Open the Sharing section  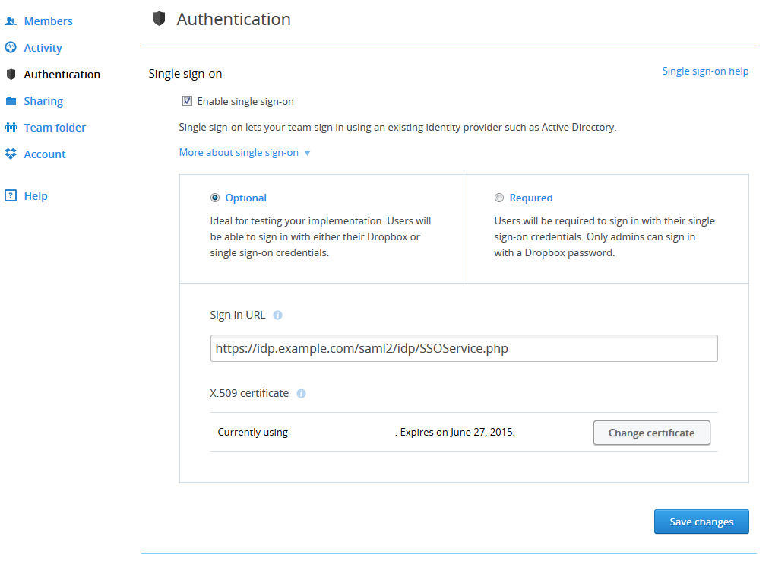(43, 101)
